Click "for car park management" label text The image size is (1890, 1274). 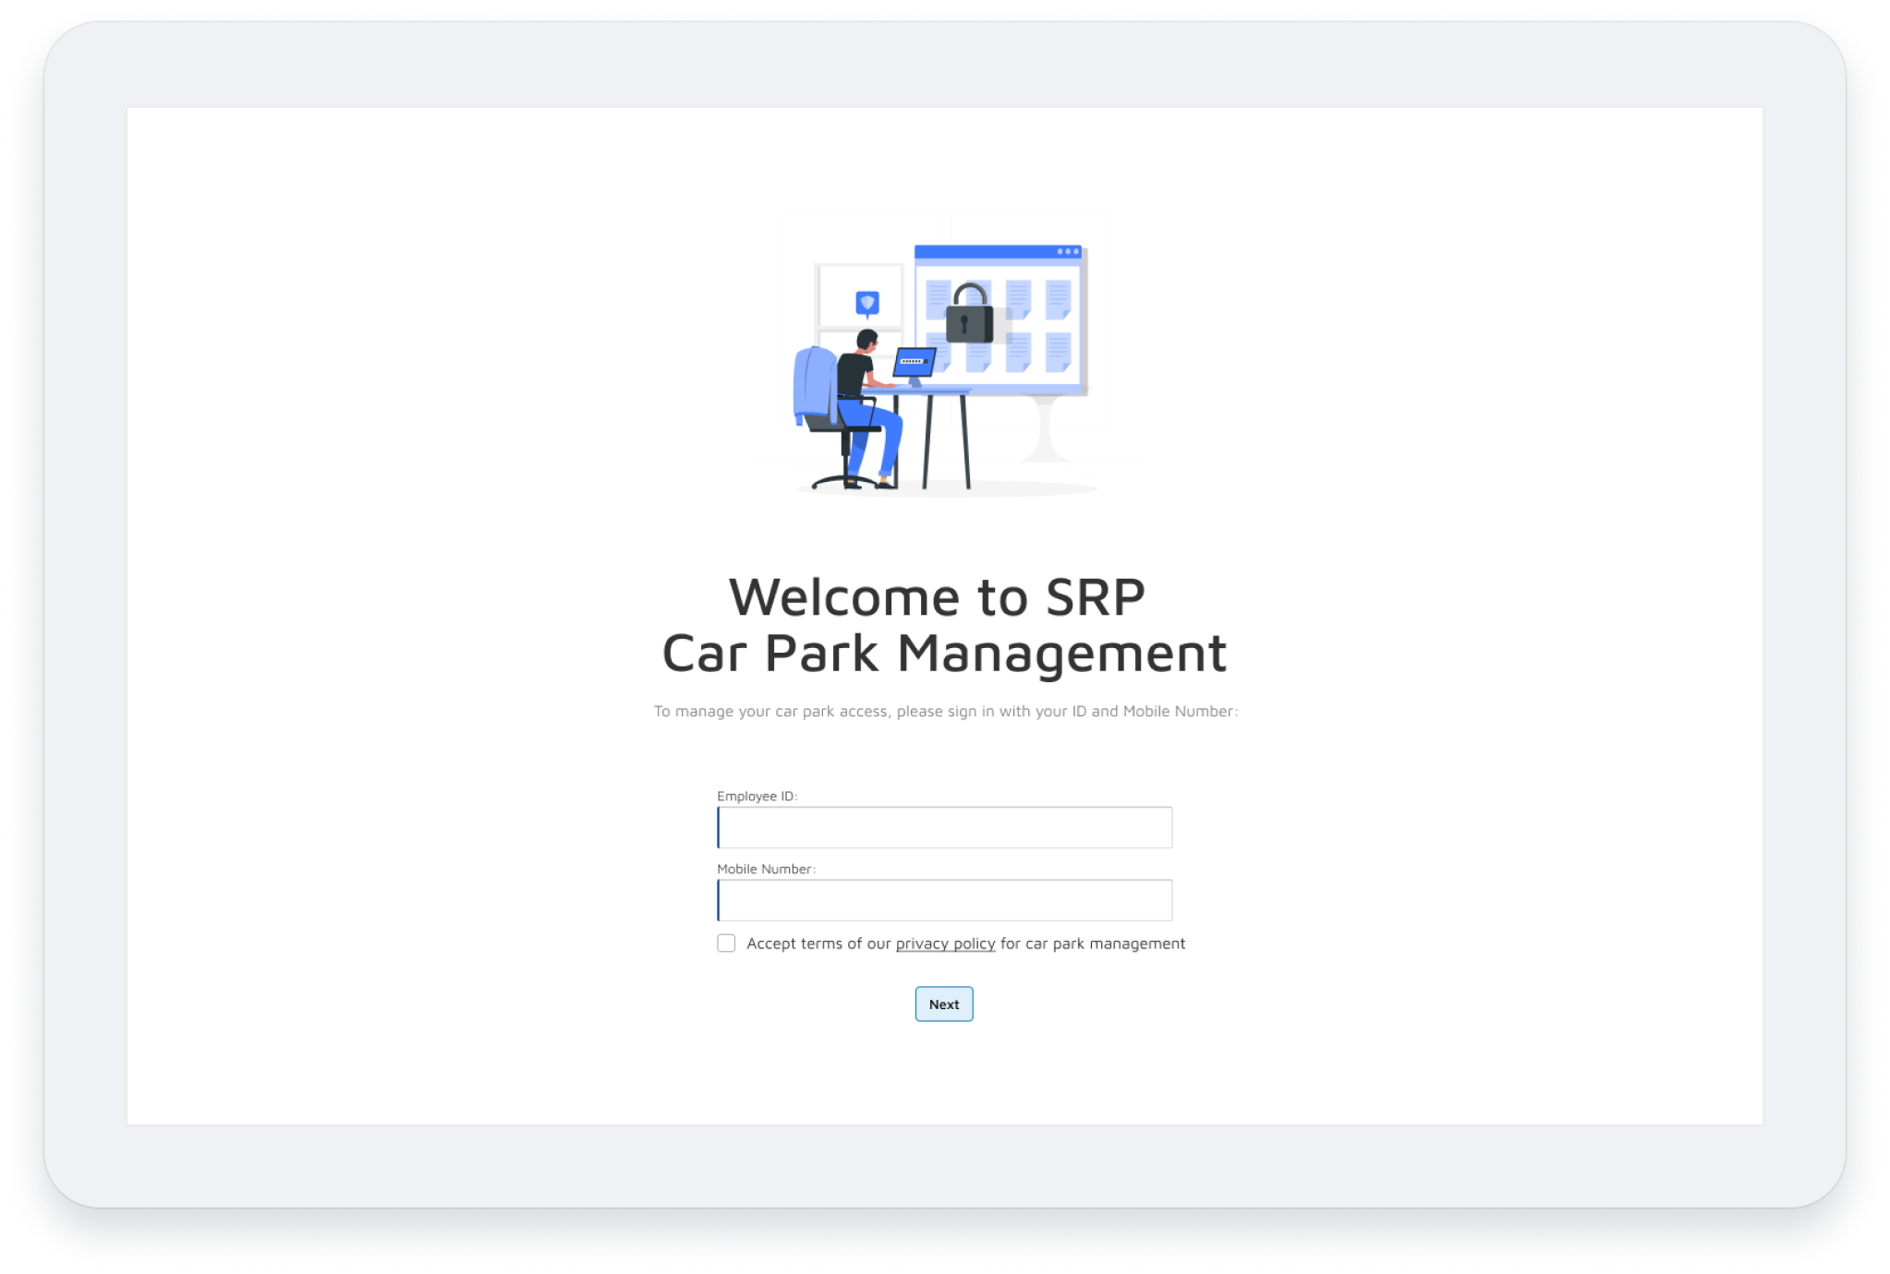tap(1092, 943)
